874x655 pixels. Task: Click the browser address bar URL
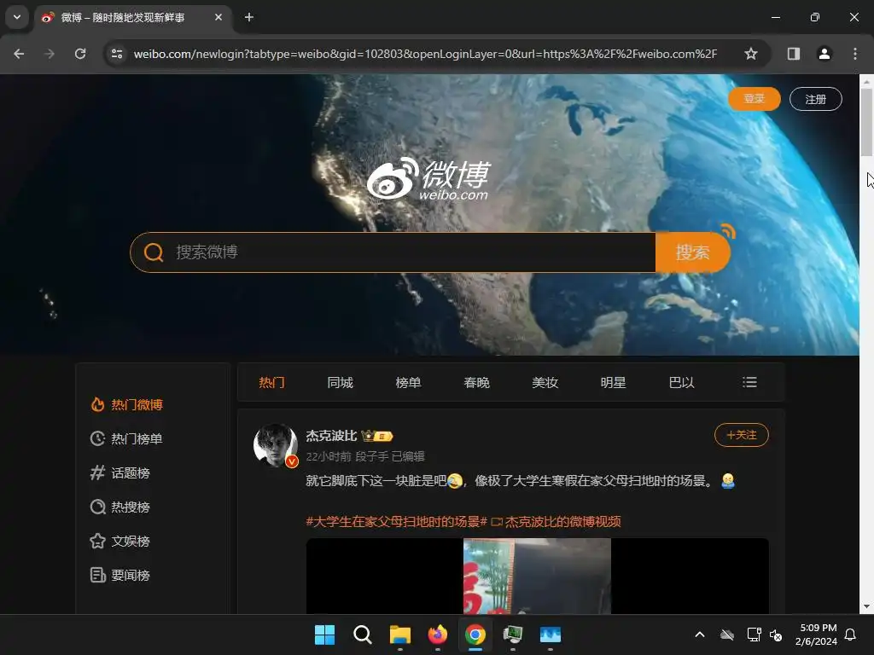pyautogui.click(x=425, y=54)
